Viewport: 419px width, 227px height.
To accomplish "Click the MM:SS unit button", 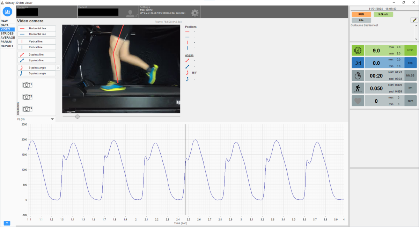I will click(x=411, y=76).
